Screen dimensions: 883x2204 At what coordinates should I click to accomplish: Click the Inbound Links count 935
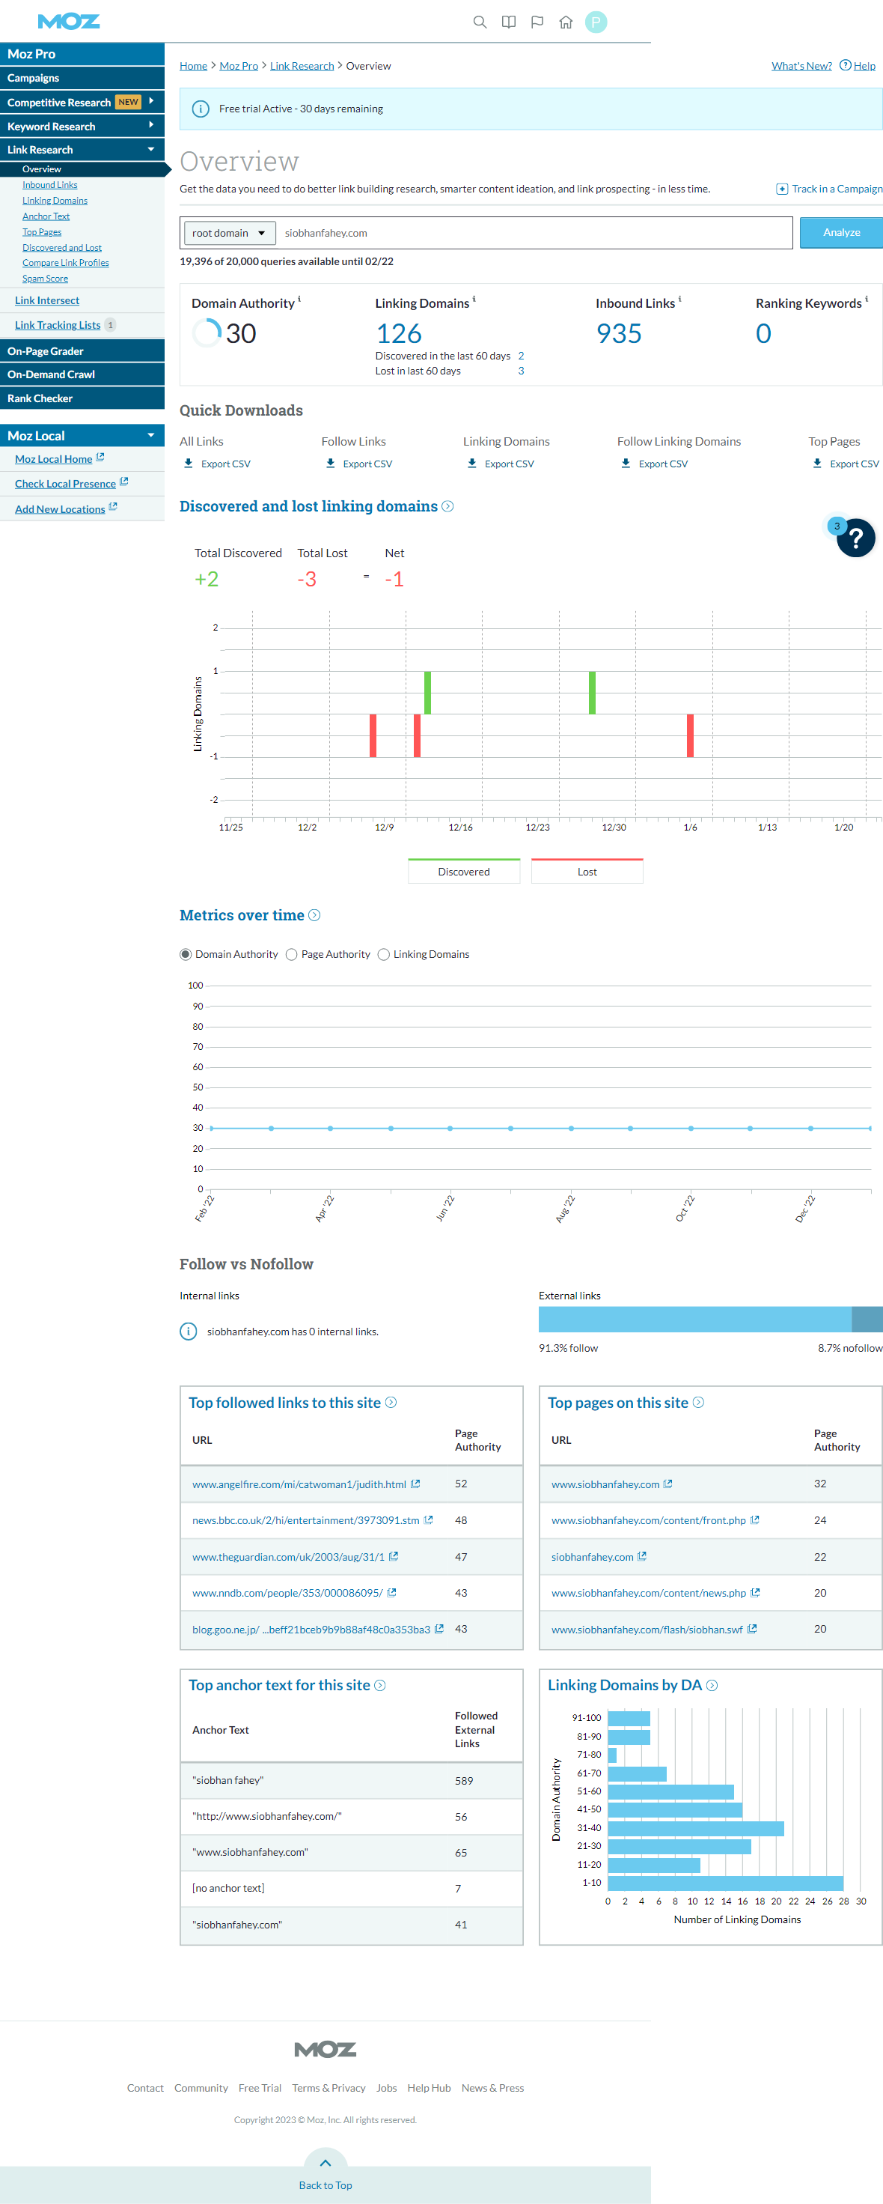(x=619, y=334)
